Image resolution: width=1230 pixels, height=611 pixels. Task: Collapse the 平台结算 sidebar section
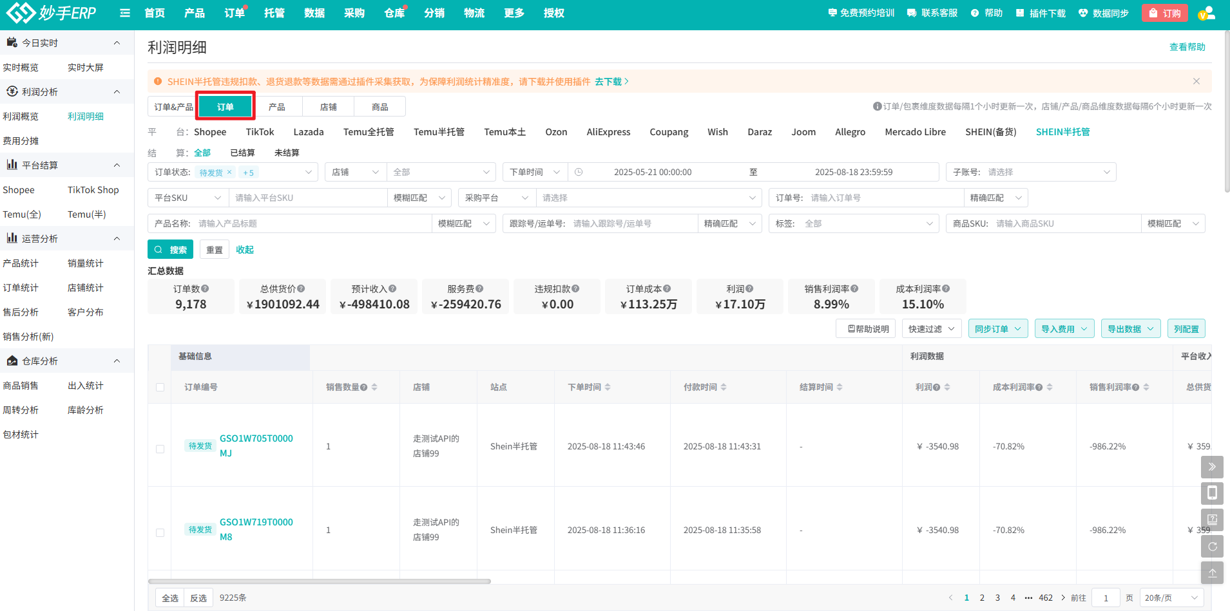coord(117,165)
